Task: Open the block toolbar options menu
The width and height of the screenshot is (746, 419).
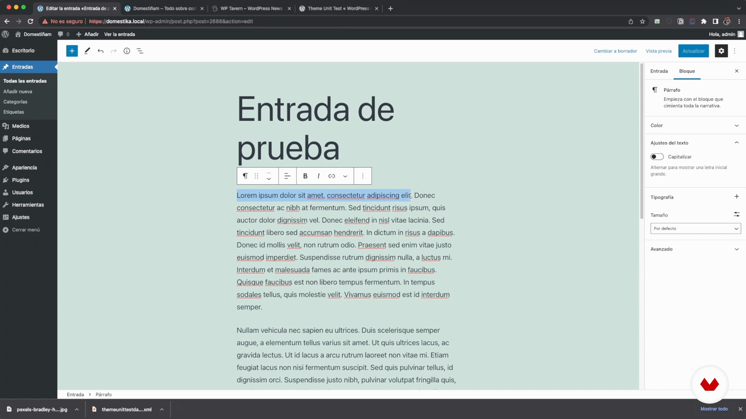Action: pos(363,176)
